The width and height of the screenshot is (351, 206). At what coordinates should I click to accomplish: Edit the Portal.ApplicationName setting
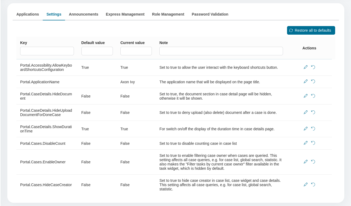pos(306,81)
